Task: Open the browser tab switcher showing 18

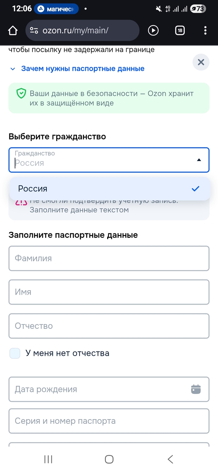Action: click(180, 30)
